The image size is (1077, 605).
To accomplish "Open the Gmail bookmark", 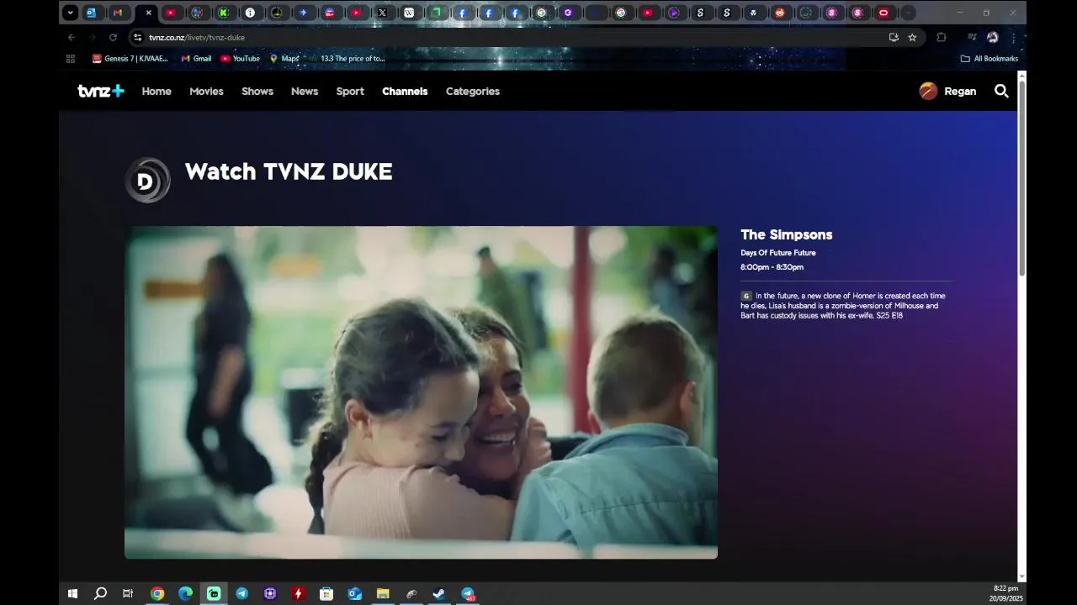I will pos(196,59).
